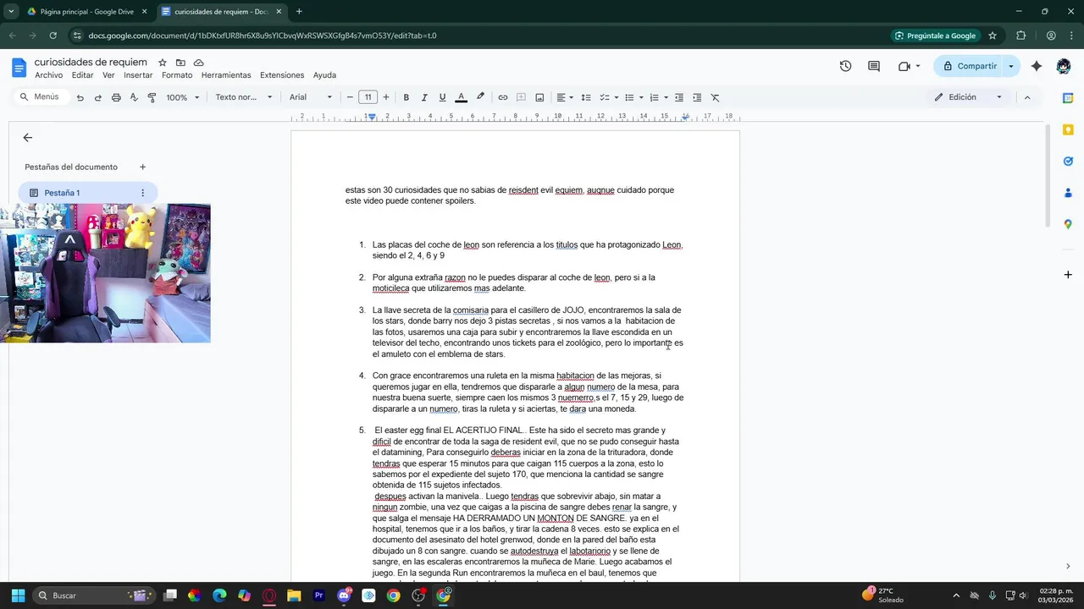Open the Gemini sparkle icon
Image resolution: width=1084 pixels, height=609 pixels.
click(1037, 66)
